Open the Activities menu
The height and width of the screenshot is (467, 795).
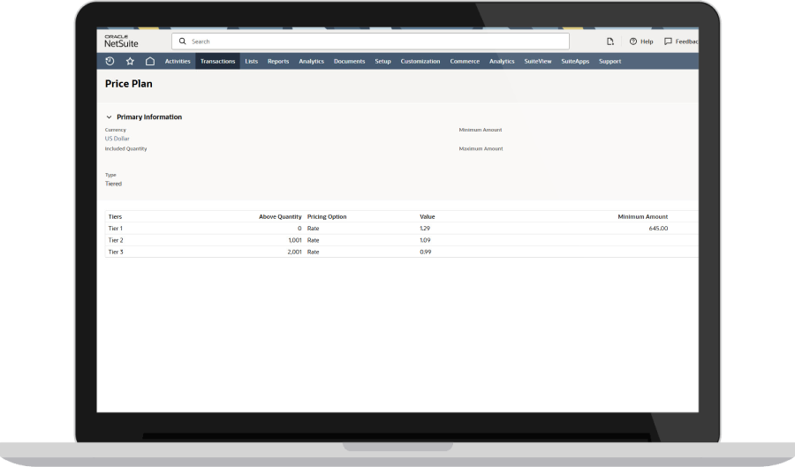pos(178,62)
